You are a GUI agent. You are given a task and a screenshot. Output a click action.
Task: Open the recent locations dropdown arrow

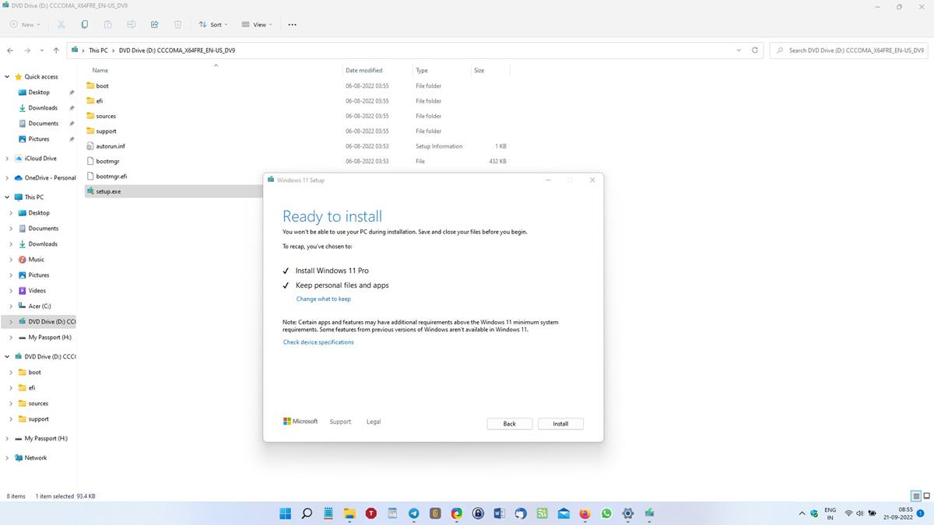41,50
